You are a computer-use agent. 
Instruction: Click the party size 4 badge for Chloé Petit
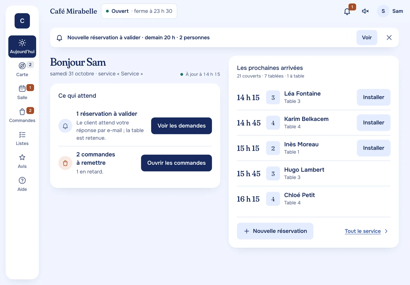pyautogui.click(x=273, y=199)
